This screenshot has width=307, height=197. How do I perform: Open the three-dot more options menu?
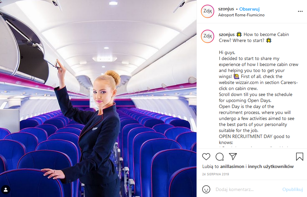300,12
